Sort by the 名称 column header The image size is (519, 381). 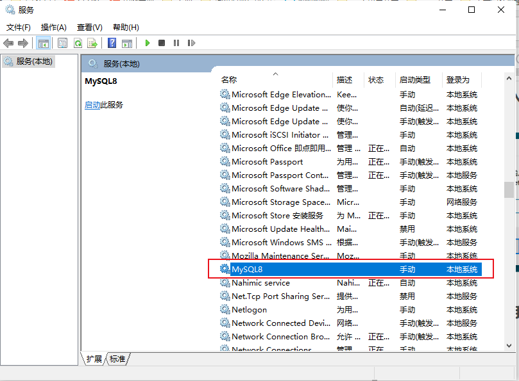click(277, 79)
